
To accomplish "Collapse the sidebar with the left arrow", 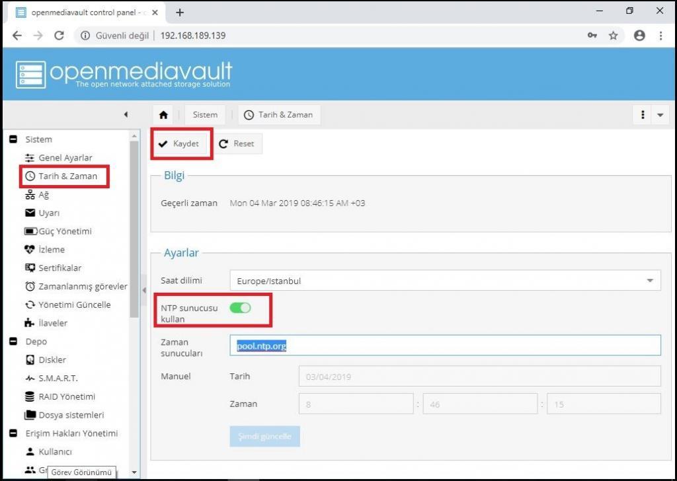I will pos(126,114).
